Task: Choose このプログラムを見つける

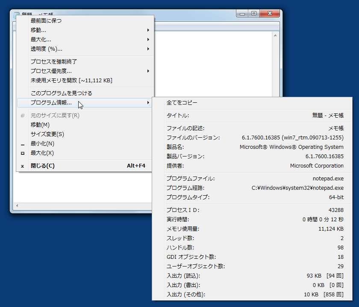Action: point(85,93)
